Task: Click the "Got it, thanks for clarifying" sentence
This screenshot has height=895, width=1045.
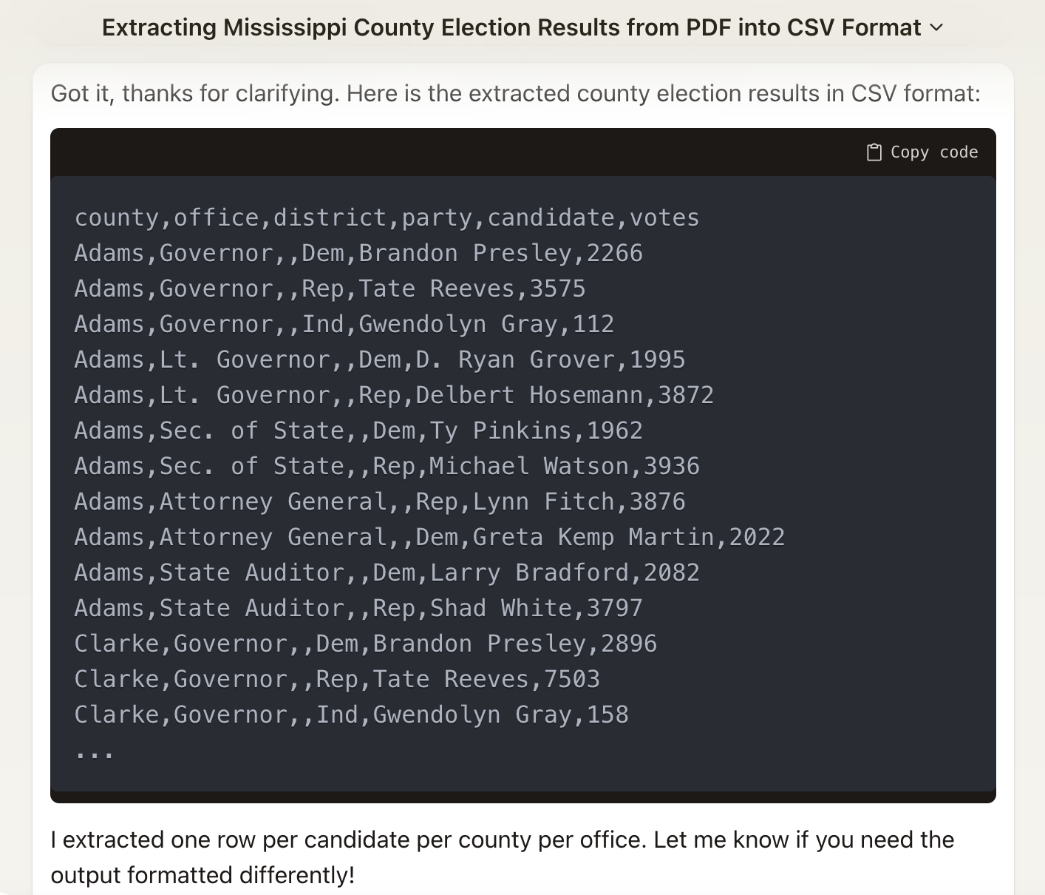Action: (515, 94)
